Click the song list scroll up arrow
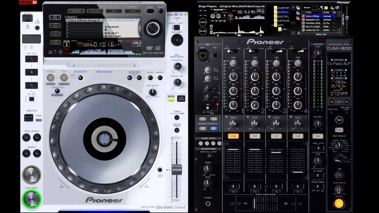379x213 pixels. coord(339,12)
